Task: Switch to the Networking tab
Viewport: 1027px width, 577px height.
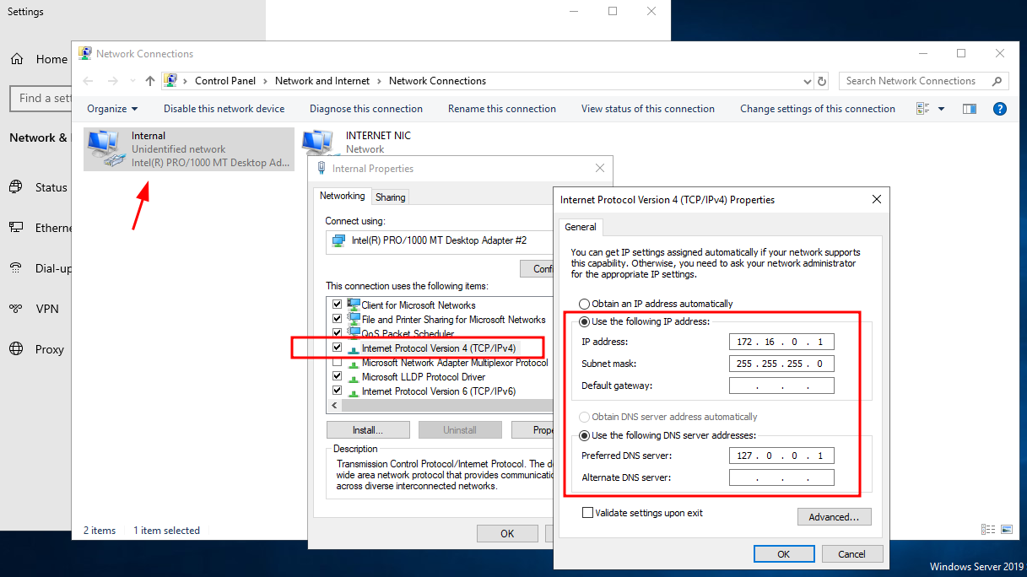Action: click(x=342, y=196)
